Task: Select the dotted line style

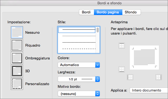Action: (x=79, y=36)
